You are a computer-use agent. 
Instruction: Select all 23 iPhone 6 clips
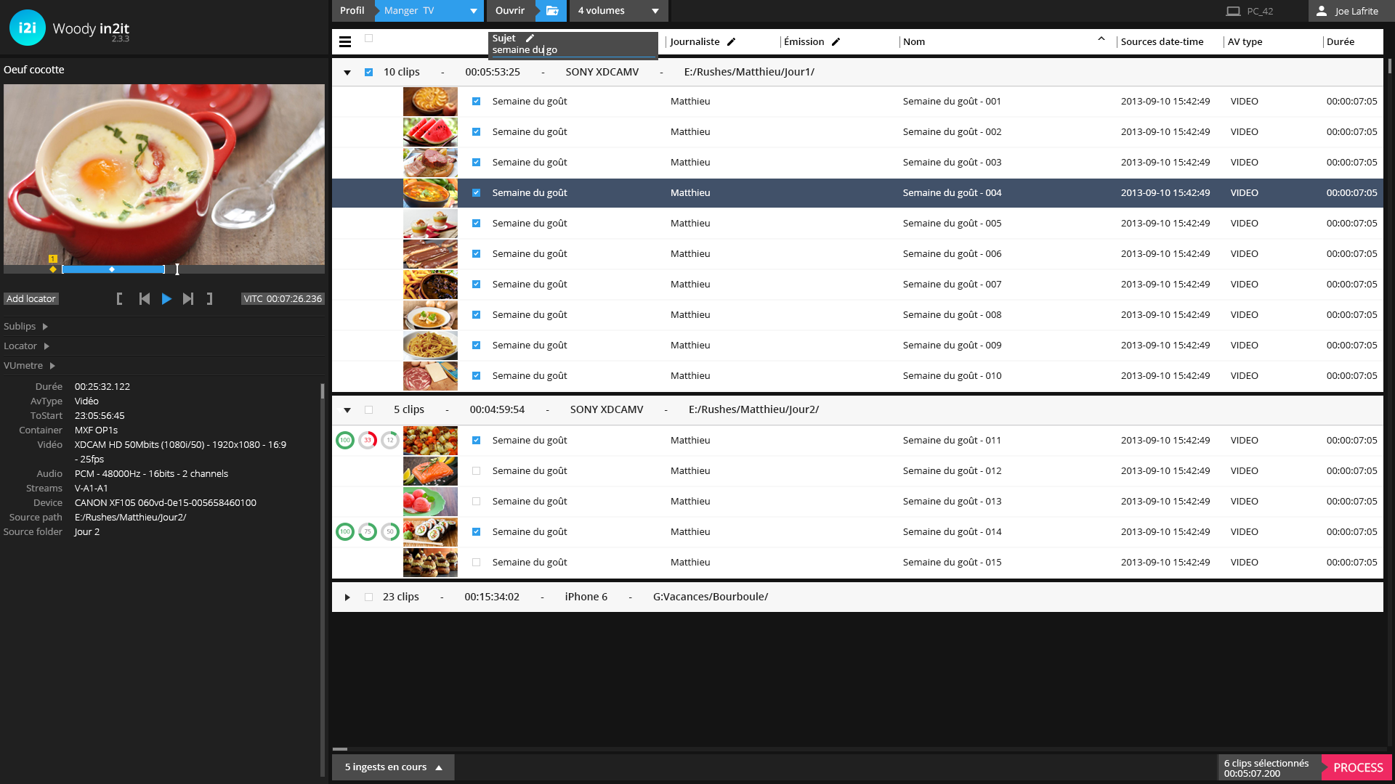tap(369, 597)
